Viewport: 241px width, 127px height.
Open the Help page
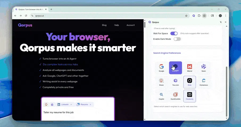[x=116, y=25]
